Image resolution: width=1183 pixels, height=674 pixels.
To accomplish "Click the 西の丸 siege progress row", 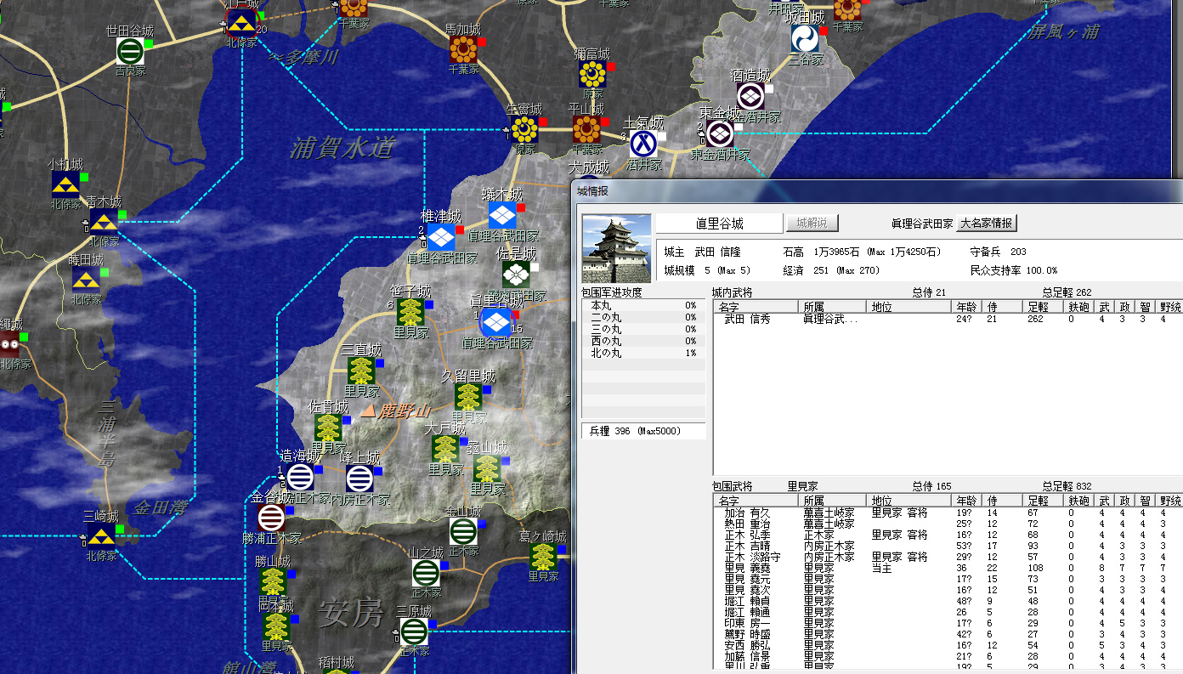I will (x=643, y=341).
